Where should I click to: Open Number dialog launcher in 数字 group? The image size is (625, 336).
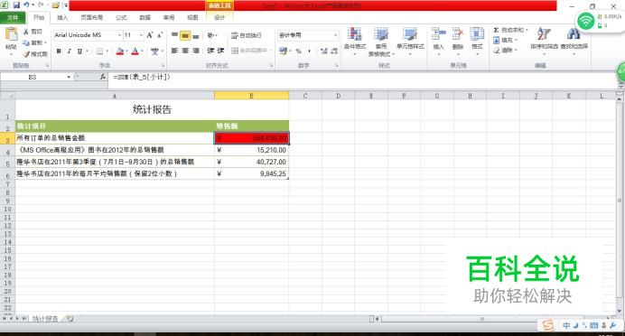click(337, 65)
